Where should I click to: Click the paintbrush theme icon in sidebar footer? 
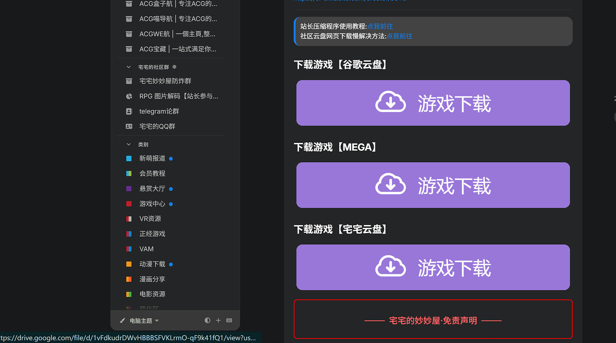tap(122, 321)
